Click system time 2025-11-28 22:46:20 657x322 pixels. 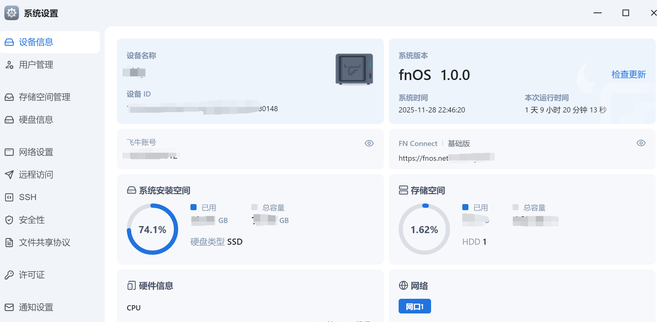click(x=432, y=110)
